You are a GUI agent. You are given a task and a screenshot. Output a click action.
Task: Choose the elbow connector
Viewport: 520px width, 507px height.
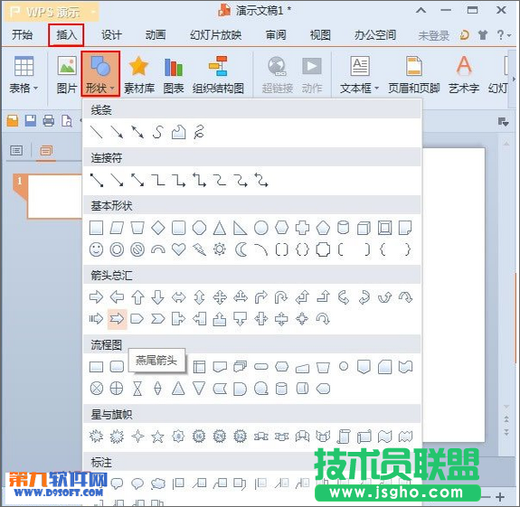pyautogui.click(x=158, y=180)
